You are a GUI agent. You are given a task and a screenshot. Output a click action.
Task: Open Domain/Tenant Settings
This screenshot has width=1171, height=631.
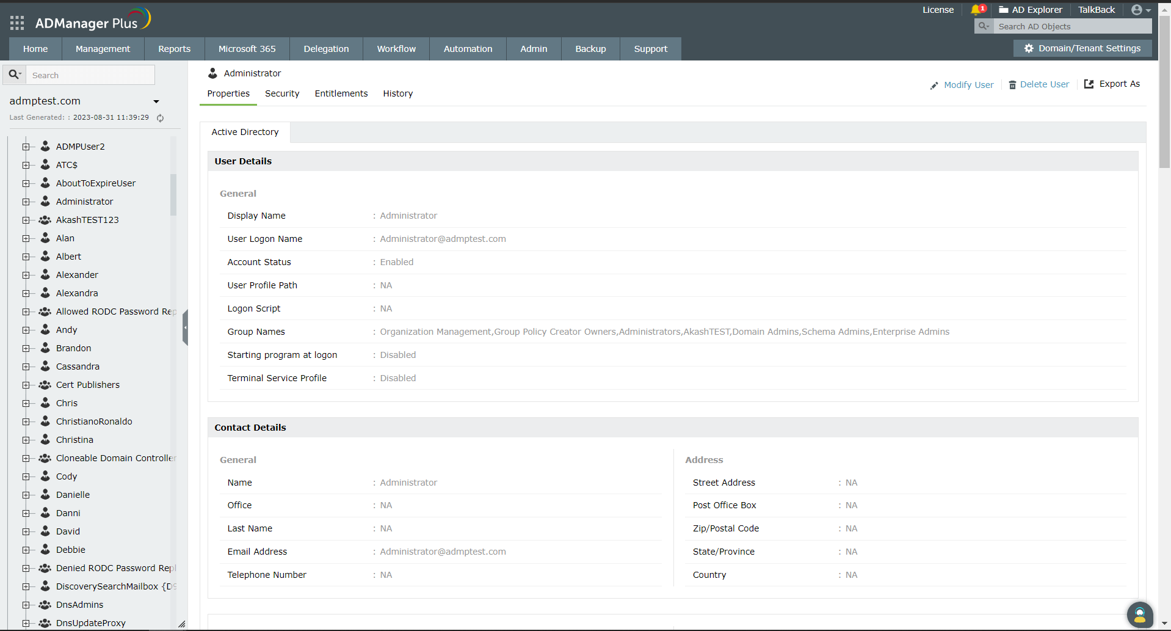click(x=1082, y=48)
